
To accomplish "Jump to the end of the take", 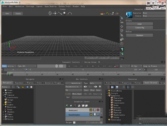I will [x=110, y=66].
